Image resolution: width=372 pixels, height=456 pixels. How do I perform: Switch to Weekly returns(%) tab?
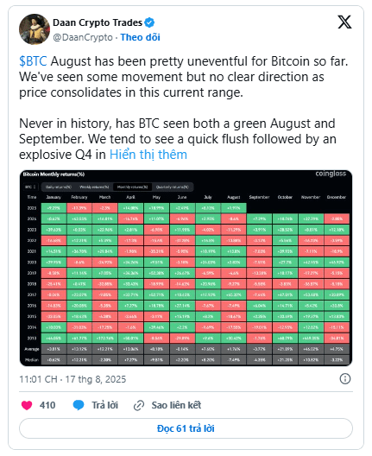(94, 187)
